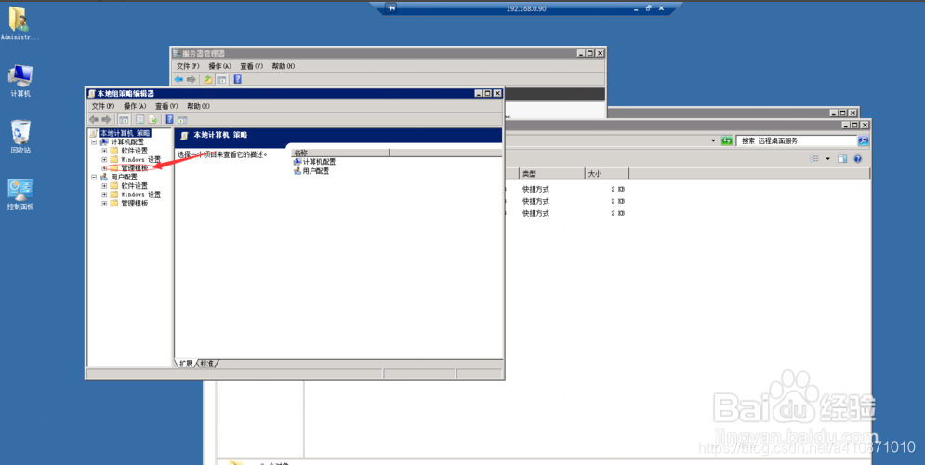The height and width of the screenshot is (465, 925).
Task: Select 管理模板 folder under 用户配置
Action: pos(135,204)
